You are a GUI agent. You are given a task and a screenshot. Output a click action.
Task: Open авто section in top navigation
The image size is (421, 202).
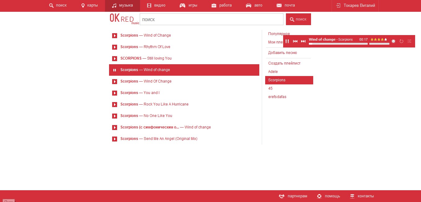pos(254,5)
